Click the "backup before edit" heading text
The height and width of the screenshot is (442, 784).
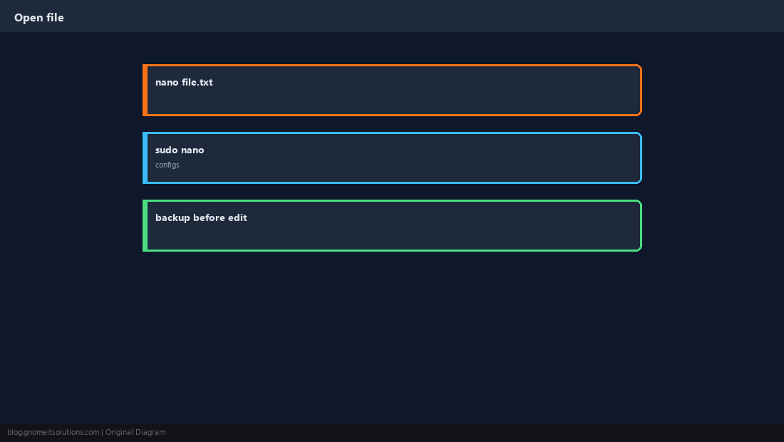(x=201, y=217)
